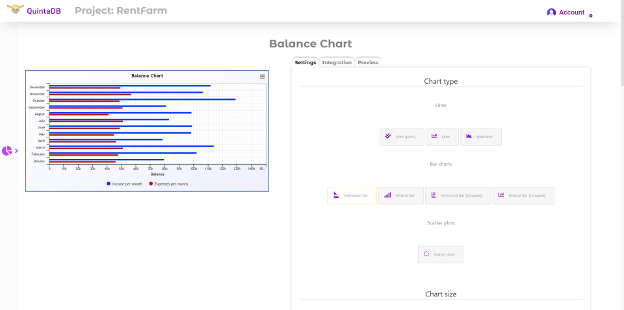Screen dimensions: 624x310
Task: Switch to the Integration tab
Action: (x=337, y=62)
